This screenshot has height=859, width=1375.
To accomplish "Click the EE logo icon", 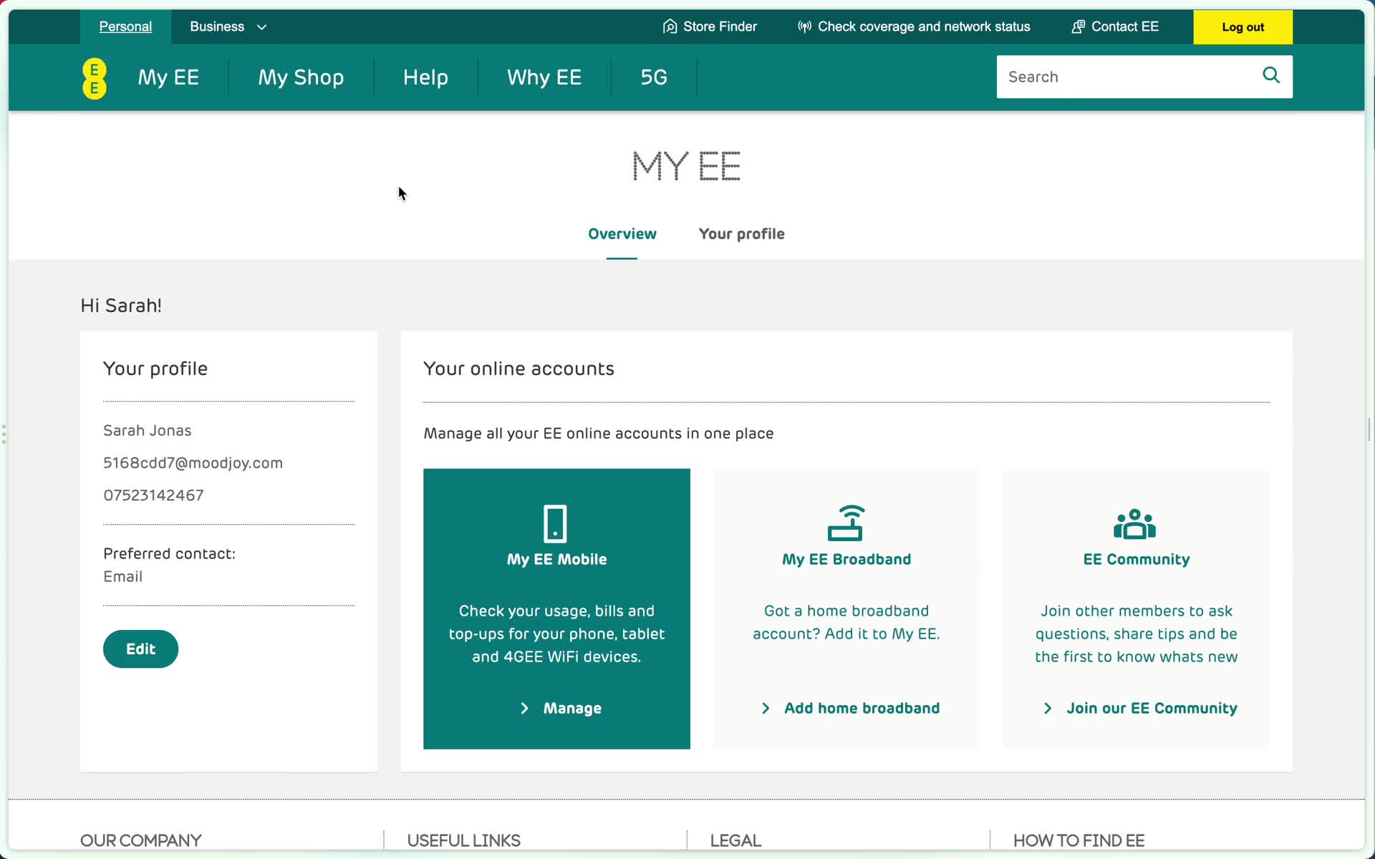I will [95, 78].
